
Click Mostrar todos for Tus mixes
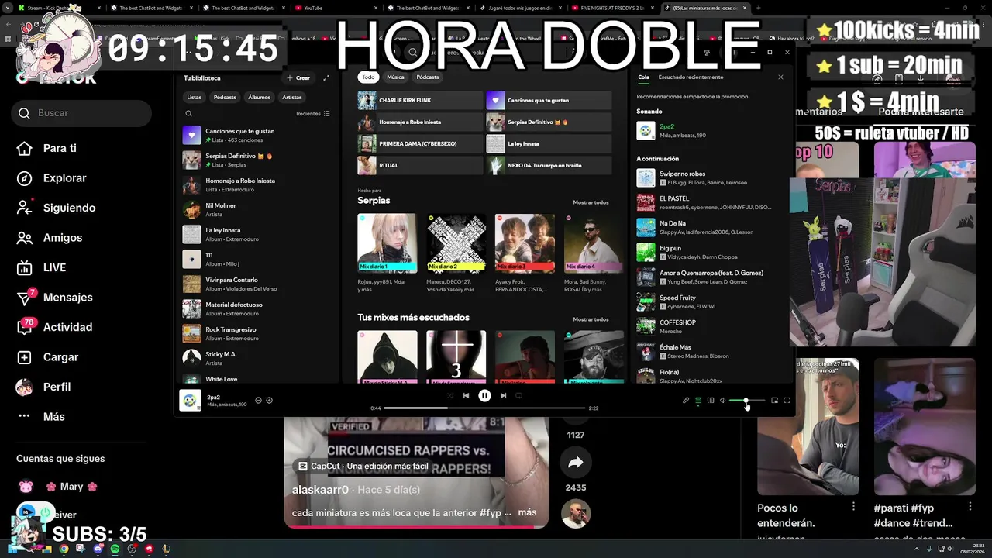click(x=591, y=319)
